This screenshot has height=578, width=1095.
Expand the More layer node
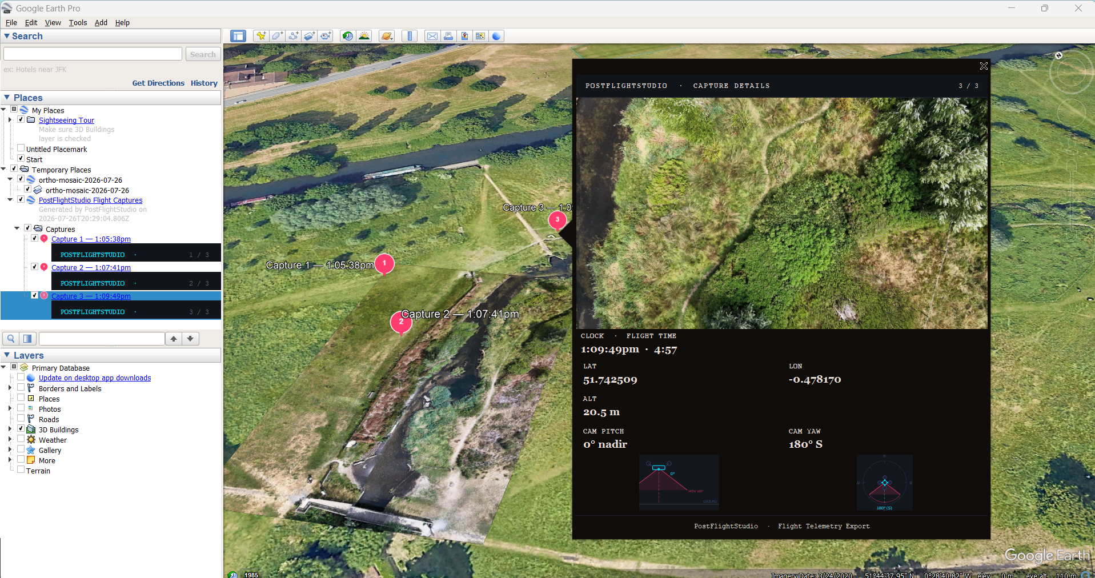(x=10, y=460)
